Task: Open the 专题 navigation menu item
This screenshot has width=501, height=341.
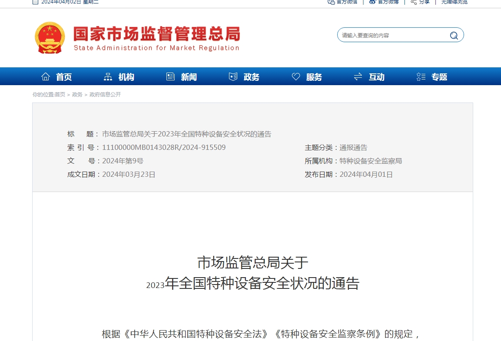Action: click(439, 77)
